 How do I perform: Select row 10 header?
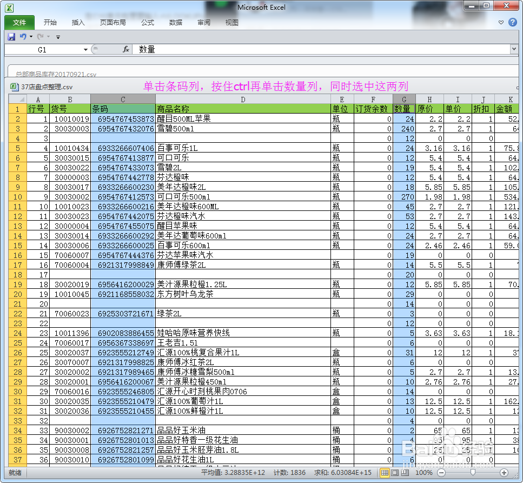[18, 197]
